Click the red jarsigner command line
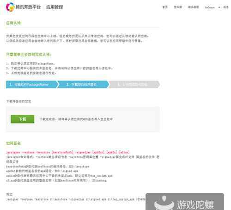Screen dimensions: 231x210 [x=68, y=152]
